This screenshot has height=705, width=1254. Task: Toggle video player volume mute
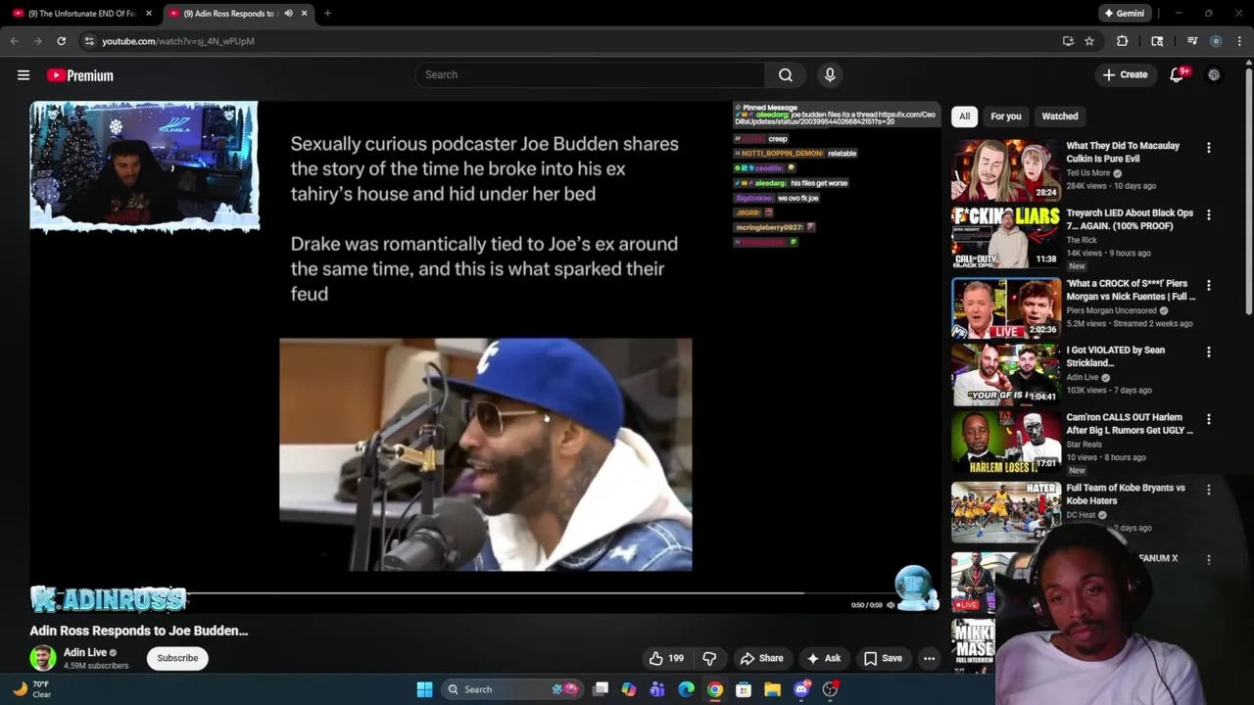(890, 605)
